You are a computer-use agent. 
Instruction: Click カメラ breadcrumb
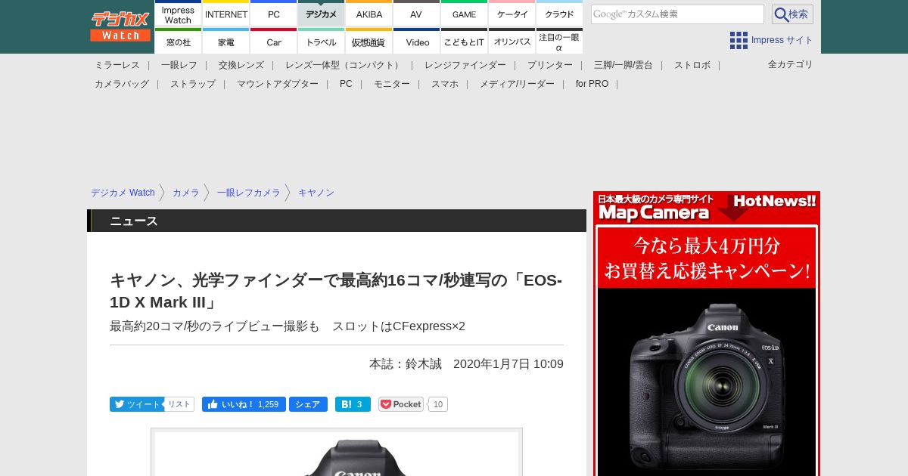(186, 193)
